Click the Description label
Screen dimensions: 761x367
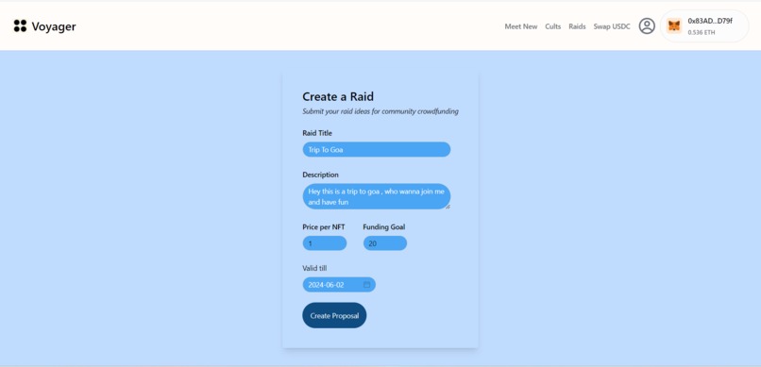tap(320, 175)
